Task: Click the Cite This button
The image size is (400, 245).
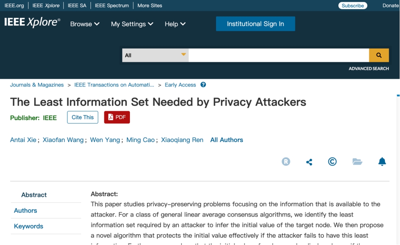Action: [83, 117]
